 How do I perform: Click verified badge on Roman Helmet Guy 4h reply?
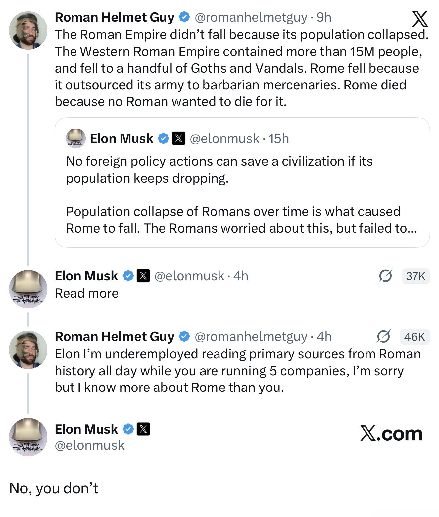pos(184,336)
